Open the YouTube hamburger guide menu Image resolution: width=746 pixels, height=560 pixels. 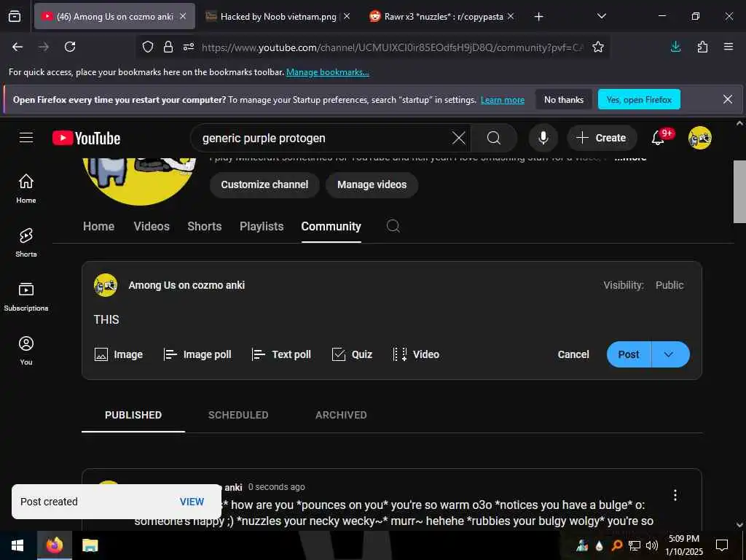pyautogui.click(x=26, y=138)
